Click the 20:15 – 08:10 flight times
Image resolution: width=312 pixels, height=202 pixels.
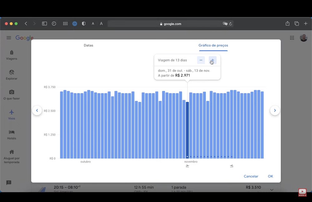(x=67, y=187)
